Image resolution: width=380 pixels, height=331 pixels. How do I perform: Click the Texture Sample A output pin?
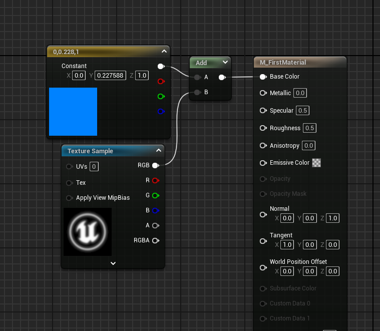[156, 226]
